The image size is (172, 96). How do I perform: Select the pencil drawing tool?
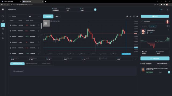(x=130, y=17)
